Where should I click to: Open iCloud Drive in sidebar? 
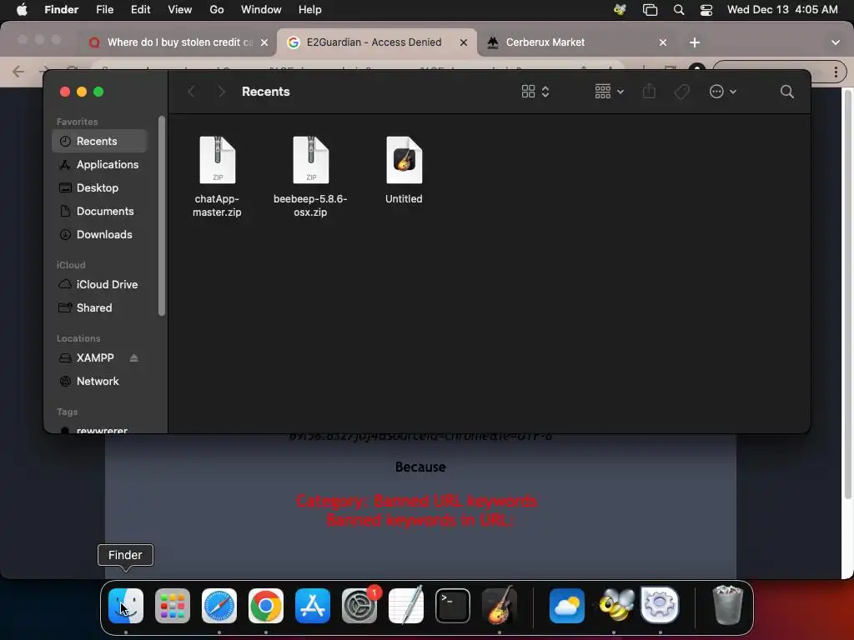[x=100, y=284]
